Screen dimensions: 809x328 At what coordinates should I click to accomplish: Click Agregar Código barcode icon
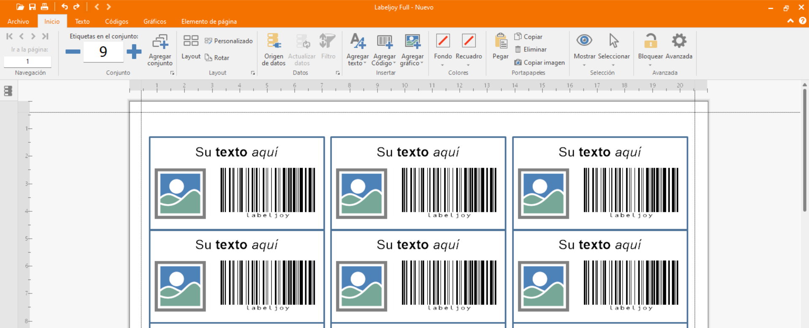click(384, 42)
